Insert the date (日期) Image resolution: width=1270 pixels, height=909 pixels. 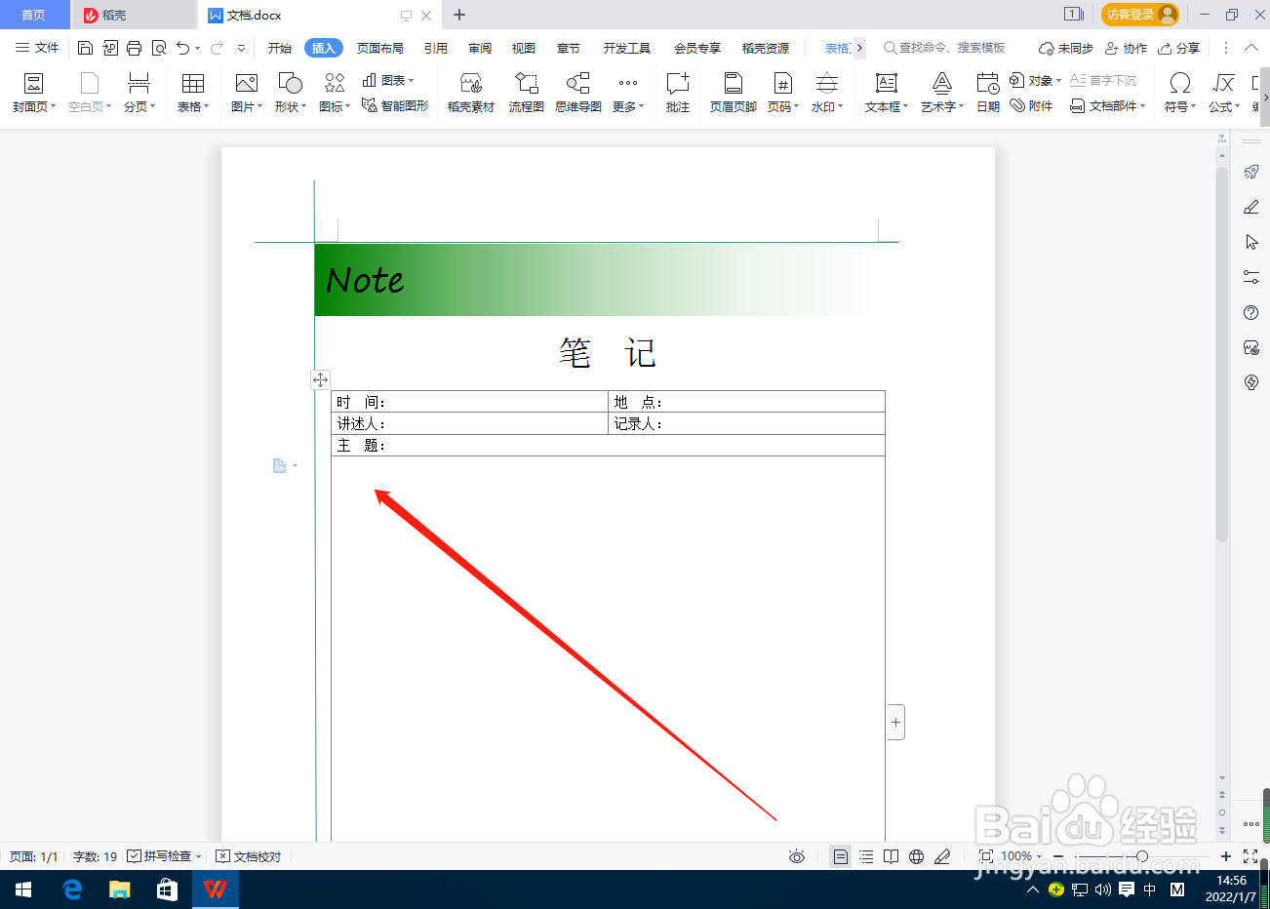988,94
